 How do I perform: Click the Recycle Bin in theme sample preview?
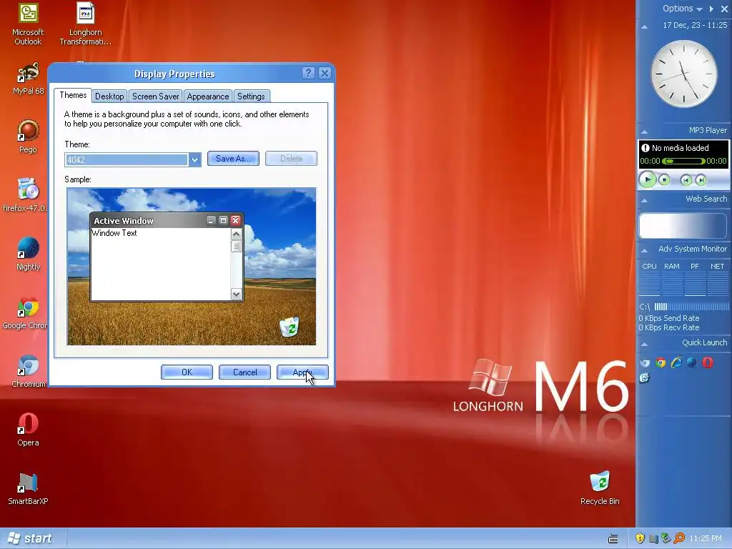point(290,326)
